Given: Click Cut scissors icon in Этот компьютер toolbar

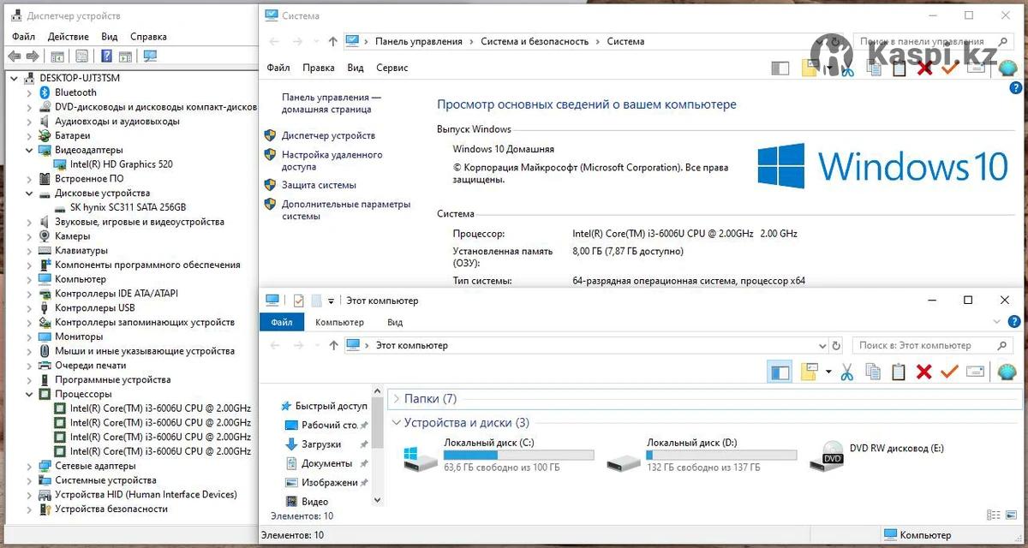Looking at the screenshot, I should [846, 372].
